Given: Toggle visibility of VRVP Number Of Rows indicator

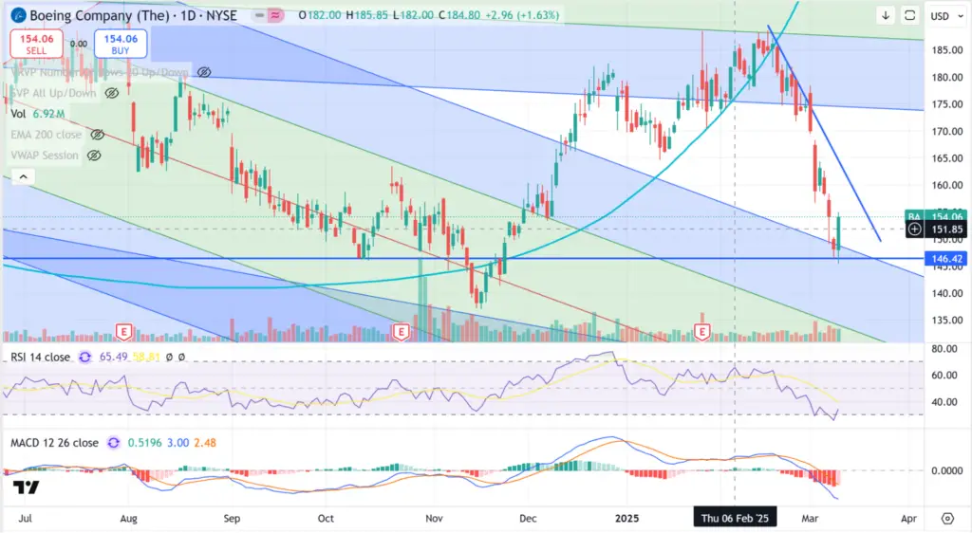Looking at the screenshot, I should [x=204, y=72].
